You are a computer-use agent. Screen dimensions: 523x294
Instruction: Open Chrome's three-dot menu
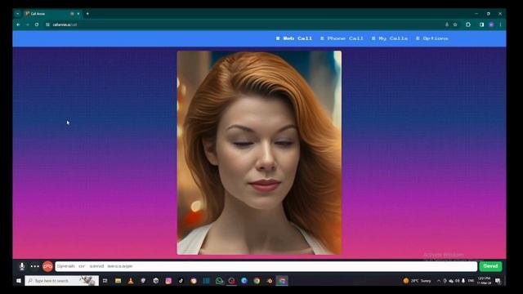coord(500,24)
